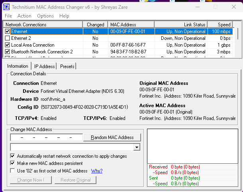Switch to the IP Address tab

(44, 67)
